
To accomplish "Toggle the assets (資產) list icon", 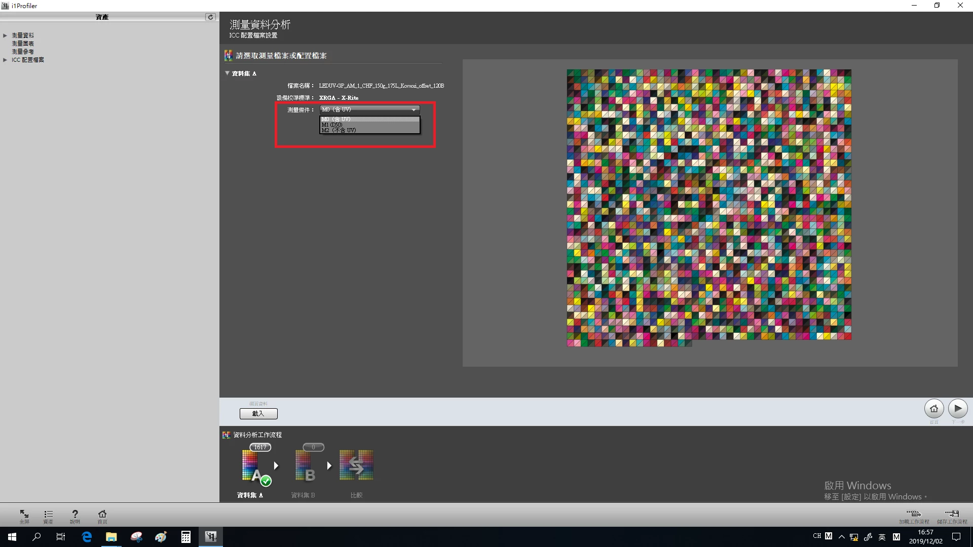I will click(48, 514).
